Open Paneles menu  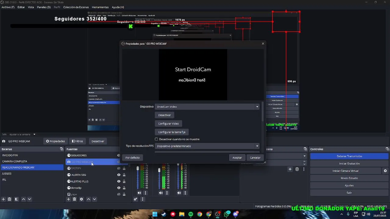[x=44, y=7]
